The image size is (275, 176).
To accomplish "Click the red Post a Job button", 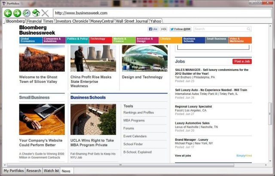I will (x=242, y=61).
